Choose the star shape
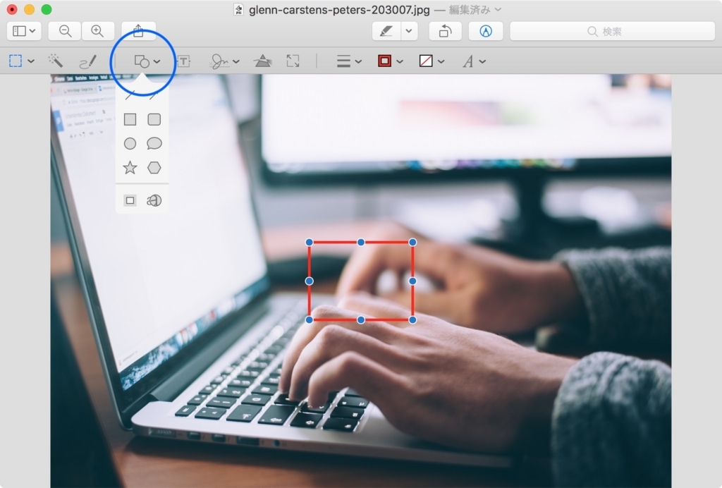This screenshot has width=722, height=488. pos(130,168)
